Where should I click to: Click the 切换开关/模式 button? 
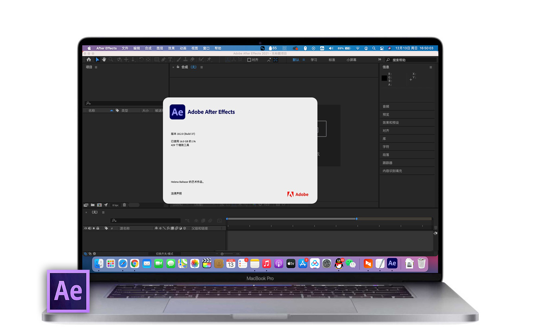(x=165, y=254)
